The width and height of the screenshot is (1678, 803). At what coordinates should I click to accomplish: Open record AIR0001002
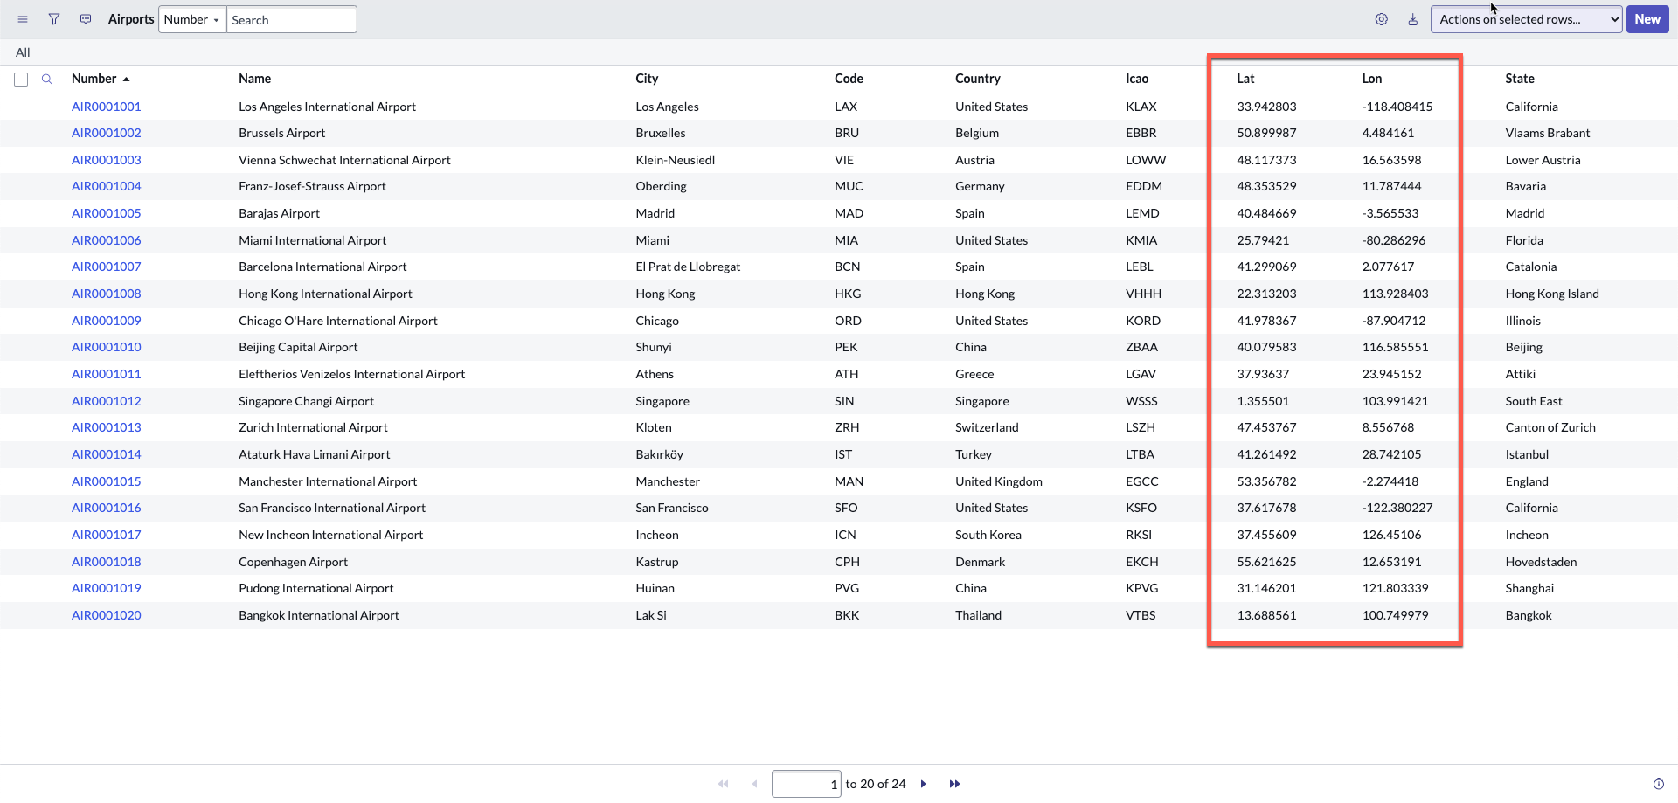[x=107, y=133]
